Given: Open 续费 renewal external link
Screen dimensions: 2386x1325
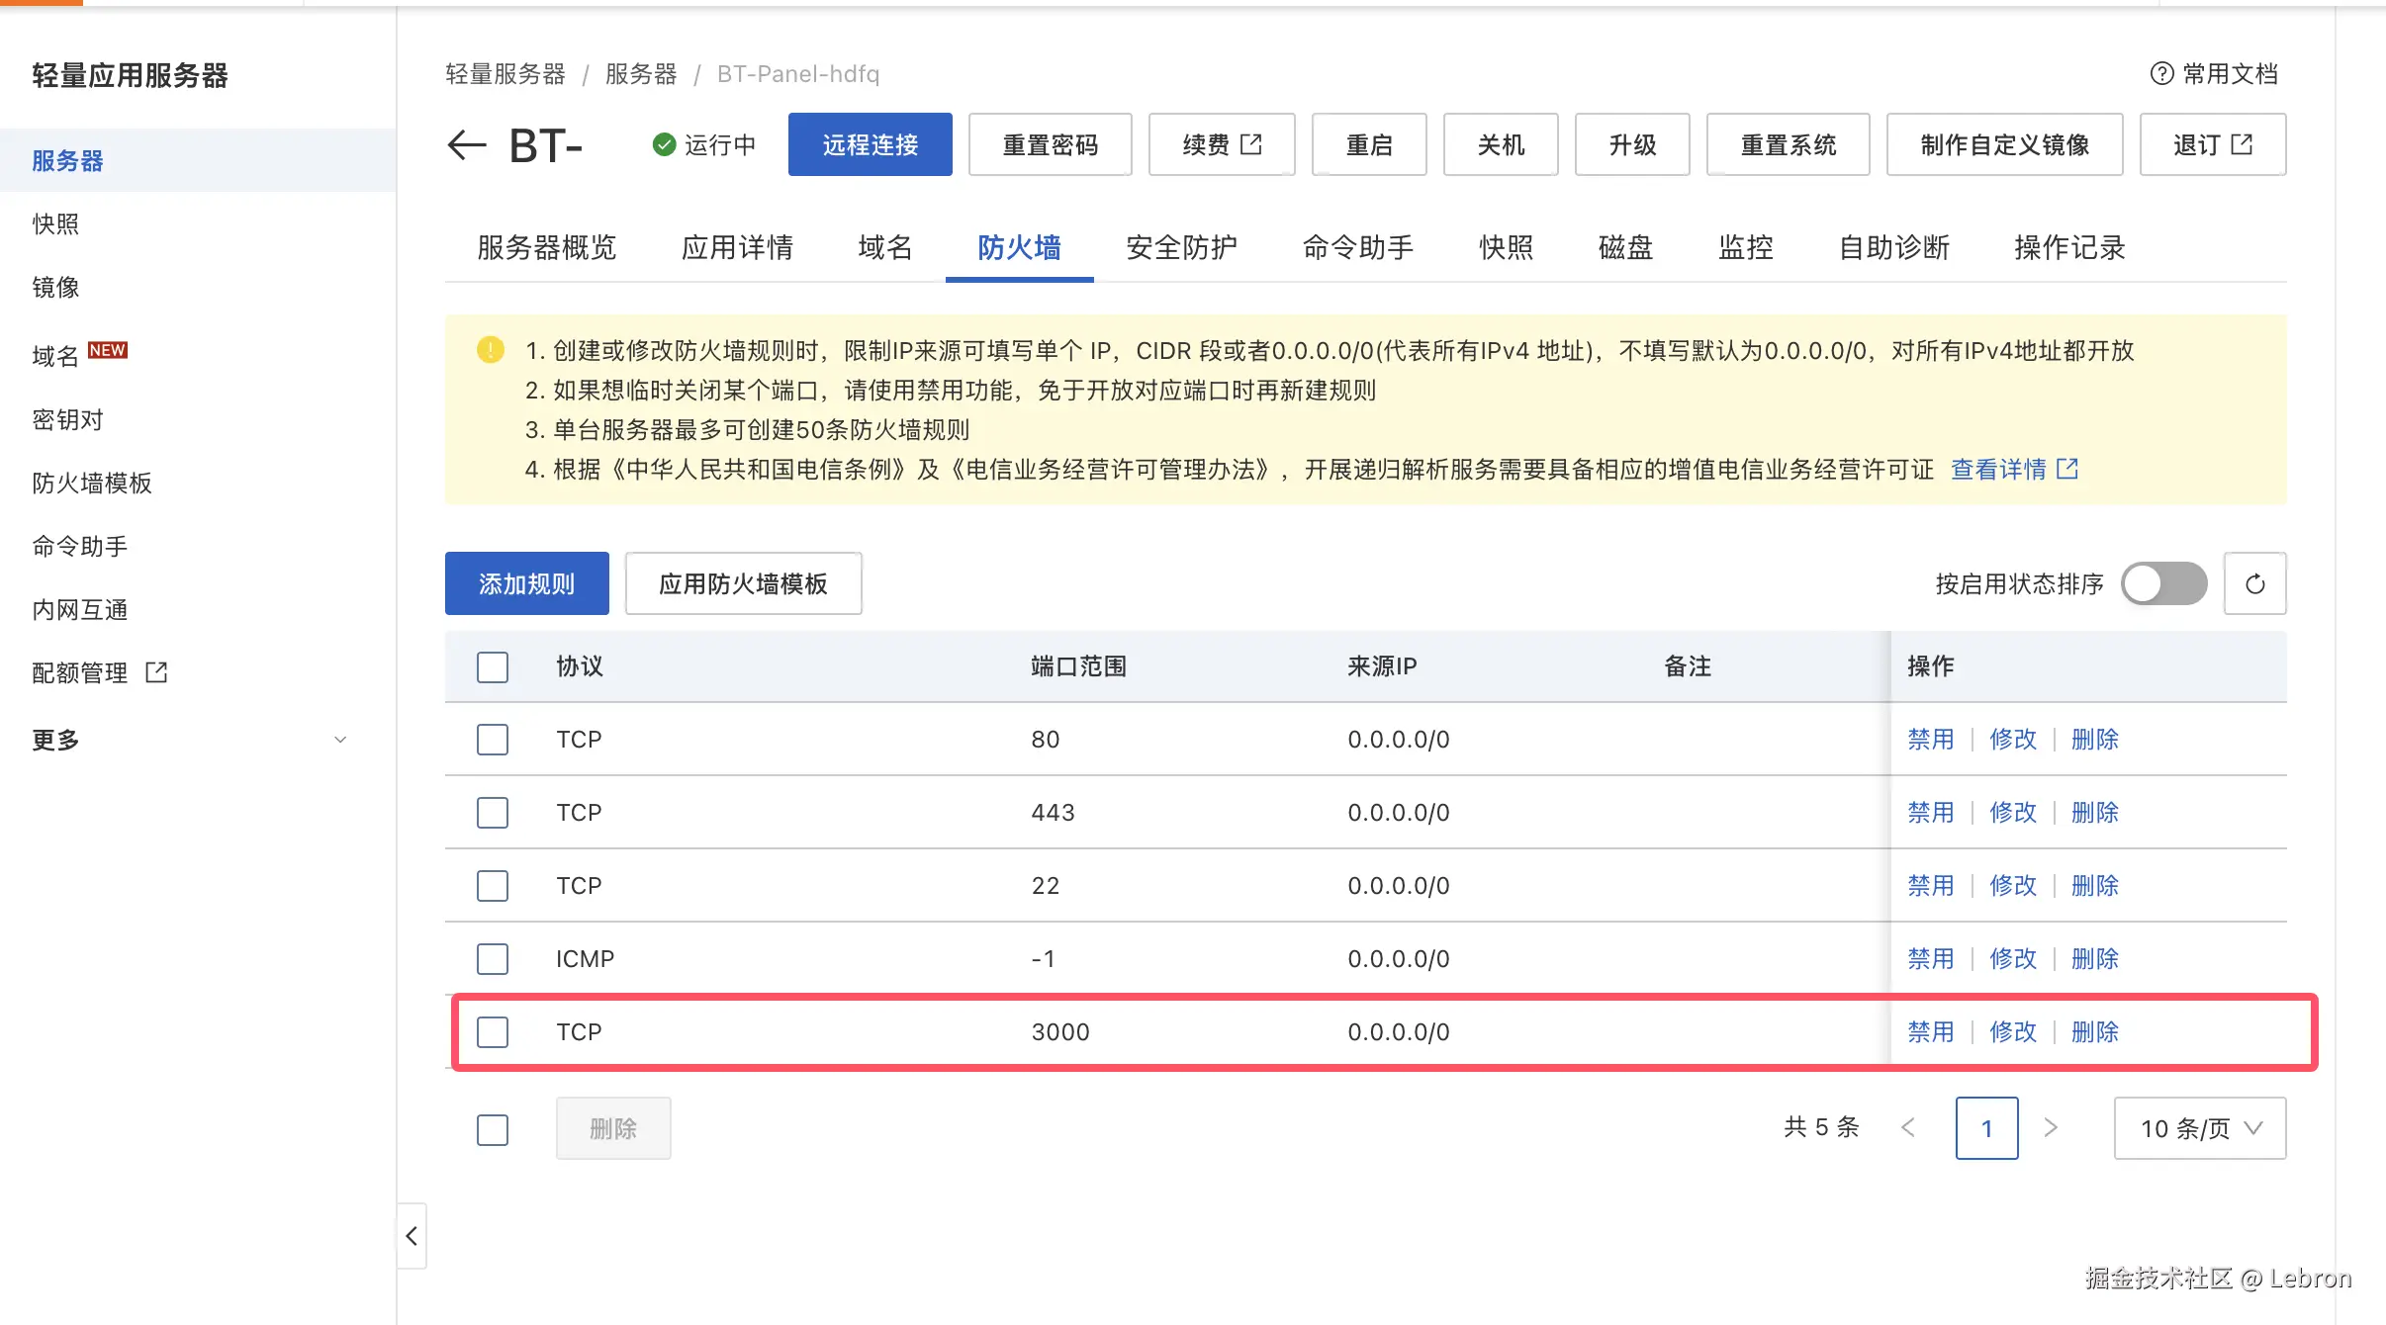Looking at the screenshot, I should 1221,144.
